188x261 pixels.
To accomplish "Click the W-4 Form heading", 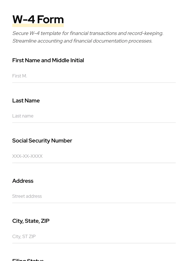I will (38, 19).
